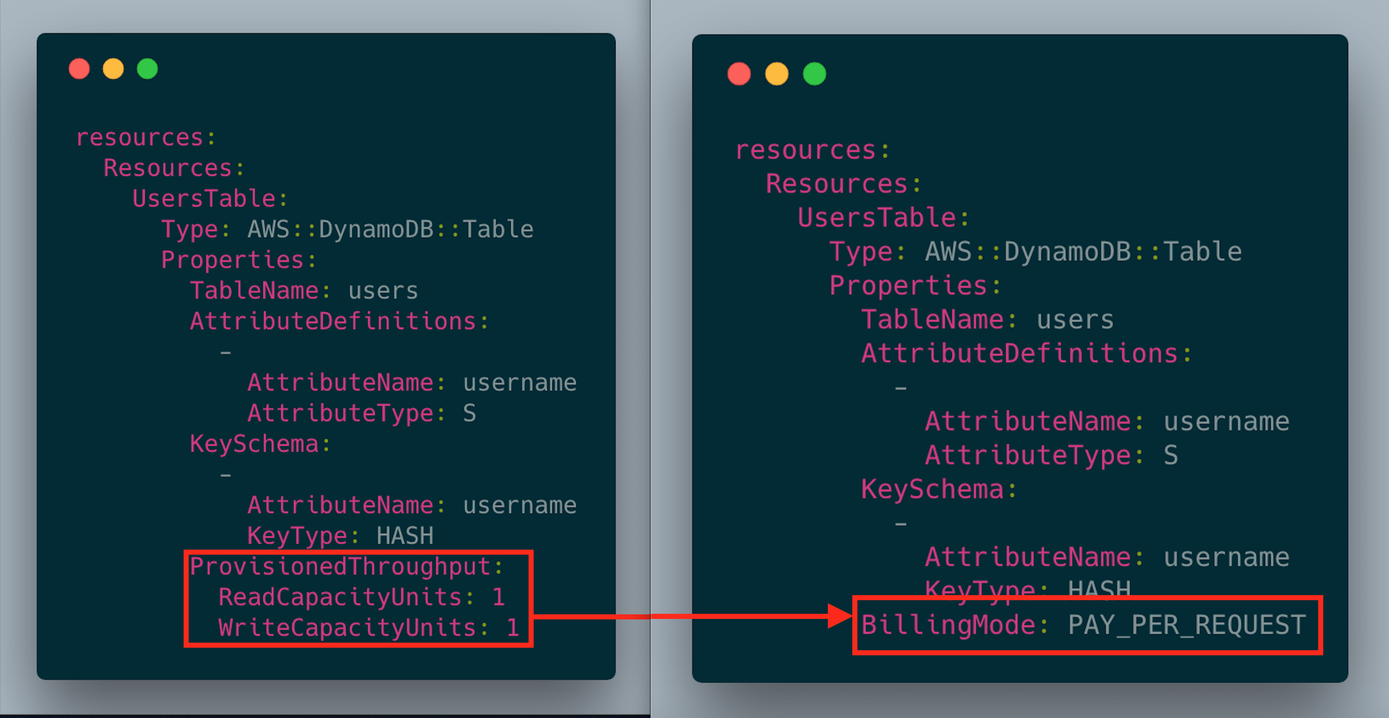Click the yellow minimize dot in right window
Viewport: 1389px width, 718px height.
click(x=776, y=74)
